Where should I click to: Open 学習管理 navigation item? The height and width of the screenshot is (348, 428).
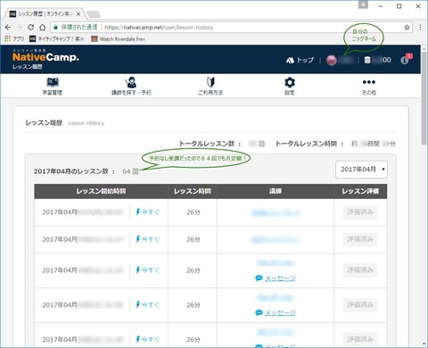[x=53, y=87]
